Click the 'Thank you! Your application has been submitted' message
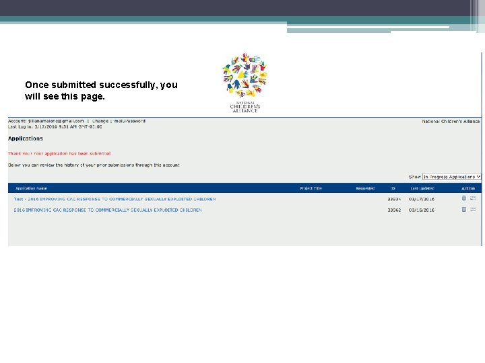 pyautogui.click(x=60, y=153)
